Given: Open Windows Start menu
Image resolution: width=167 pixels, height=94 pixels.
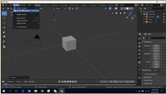Looking at the screenshot, I should pos(4,91).
